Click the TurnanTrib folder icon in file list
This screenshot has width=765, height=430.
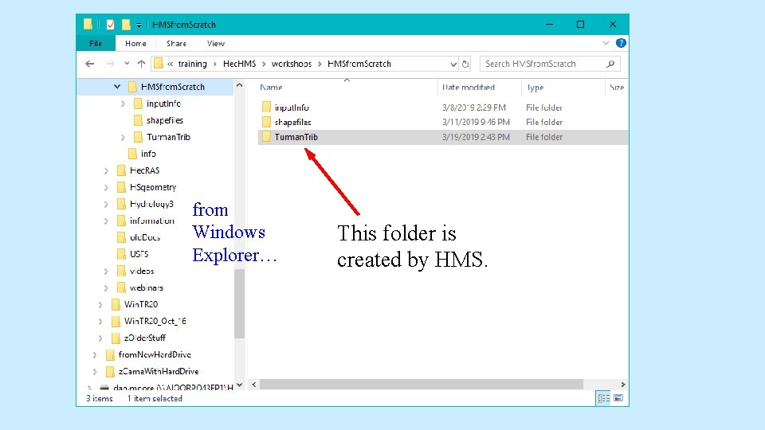click(x=266, y=136)
